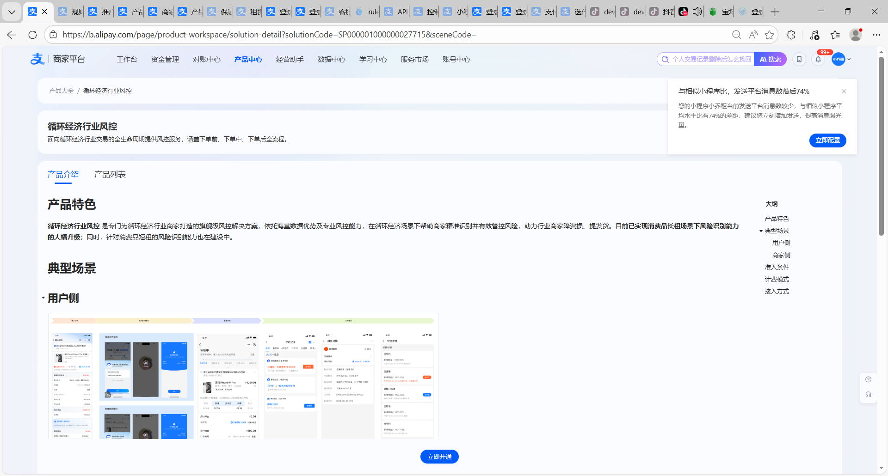Add page to favorites with star icon
Screen dimensions: 888x476
point(769,35)
